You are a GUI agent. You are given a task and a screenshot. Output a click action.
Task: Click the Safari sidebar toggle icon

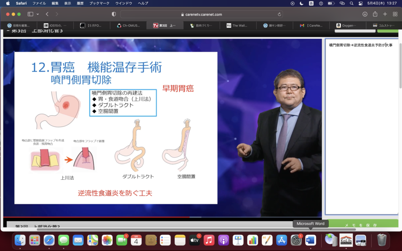[30, 14]
